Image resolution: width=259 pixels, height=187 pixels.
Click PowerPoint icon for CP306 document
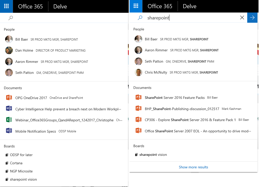coord(138,119)
